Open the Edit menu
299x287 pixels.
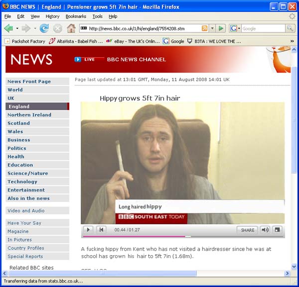[20, 16]
